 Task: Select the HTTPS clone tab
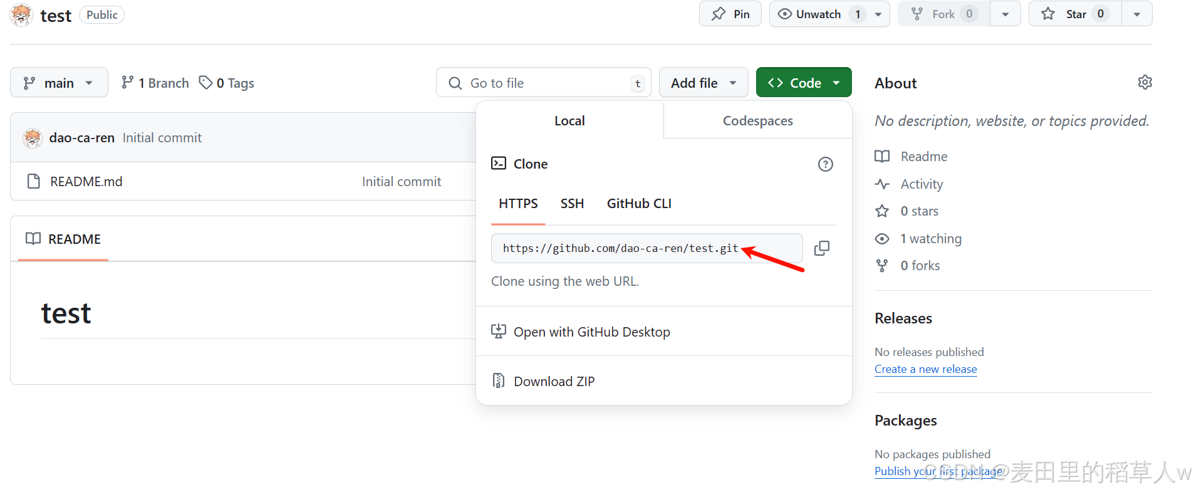pyautogui.click(x=518, y=204)
